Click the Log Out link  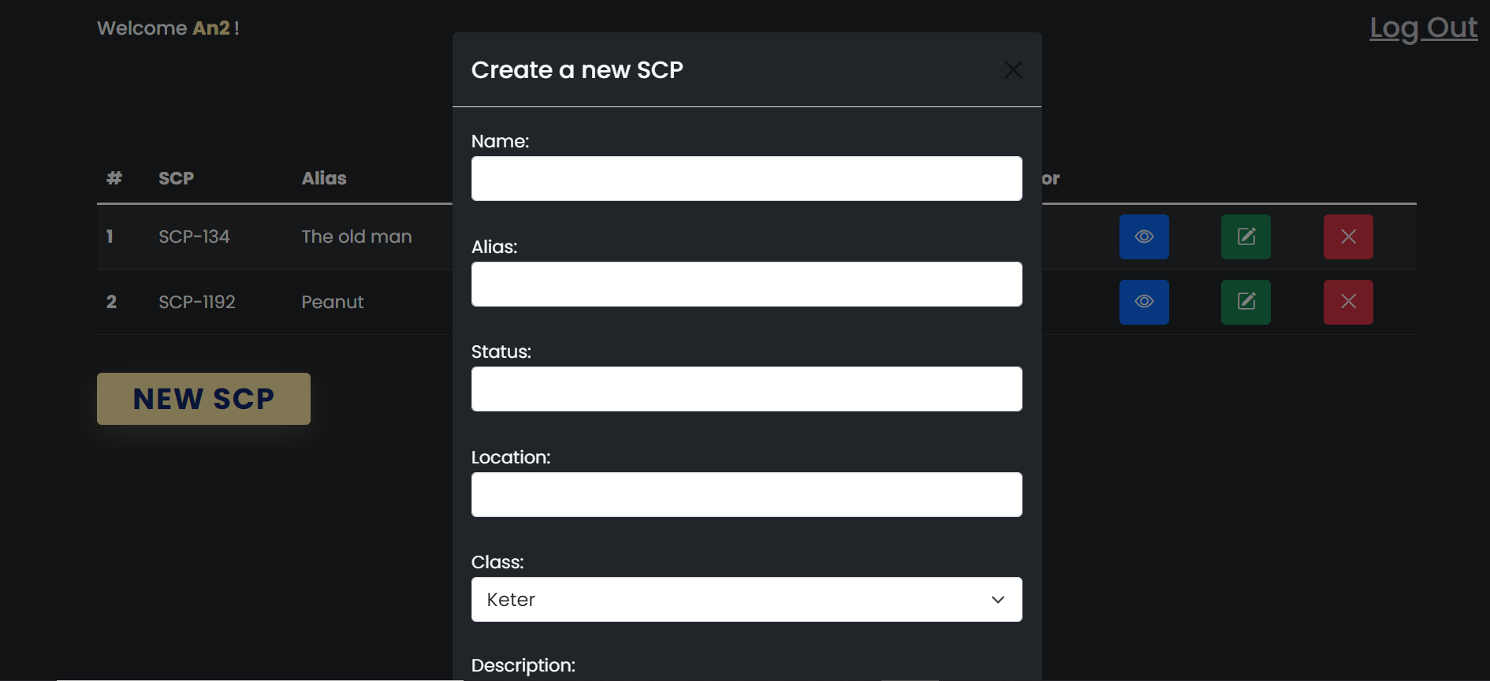[x=1423, y=28]
